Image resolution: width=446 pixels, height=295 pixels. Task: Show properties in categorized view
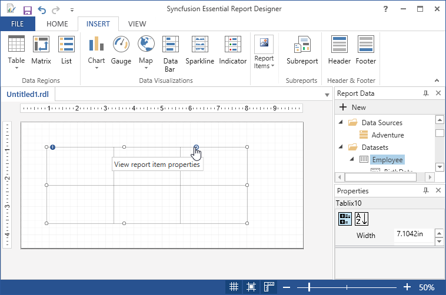(x=345, y=219)
